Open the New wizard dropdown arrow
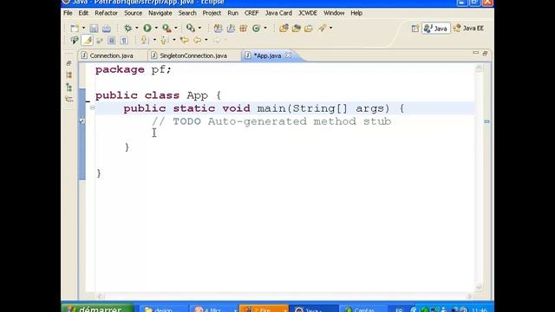Screen dimensions: 555x312 [x=83, y=28]
